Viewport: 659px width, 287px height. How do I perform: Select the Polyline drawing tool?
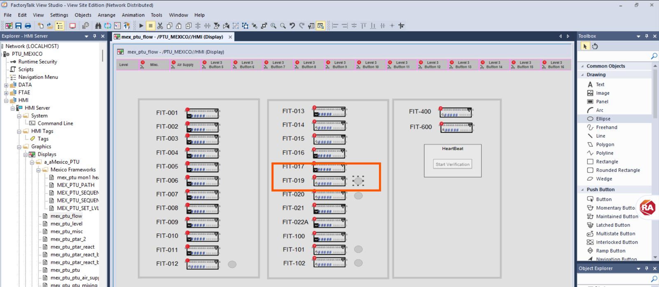(x=604, y=153)
